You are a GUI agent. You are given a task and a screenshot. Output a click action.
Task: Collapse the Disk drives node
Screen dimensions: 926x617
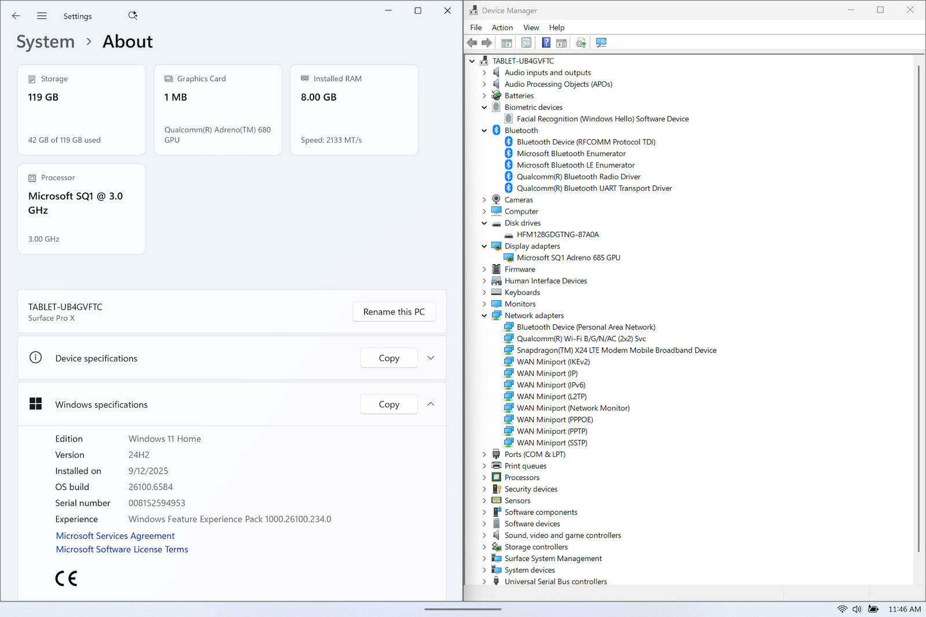click(484, 223)
